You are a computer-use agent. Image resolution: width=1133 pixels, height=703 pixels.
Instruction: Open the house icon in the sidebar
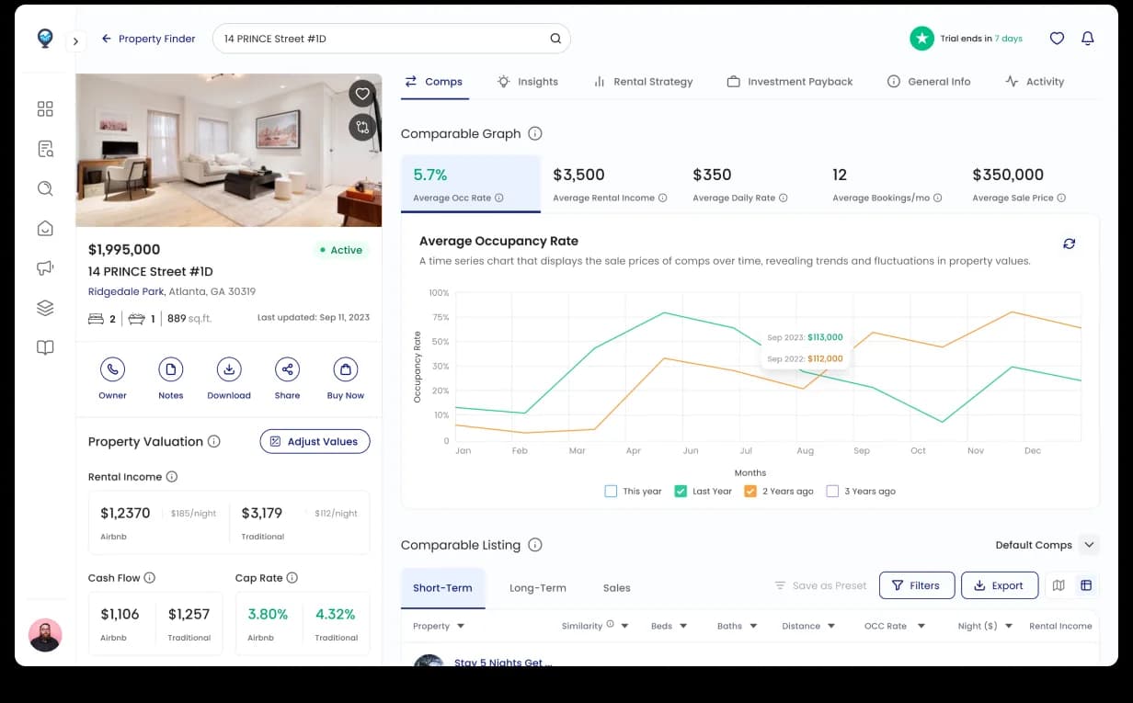(x=45, y=228)
